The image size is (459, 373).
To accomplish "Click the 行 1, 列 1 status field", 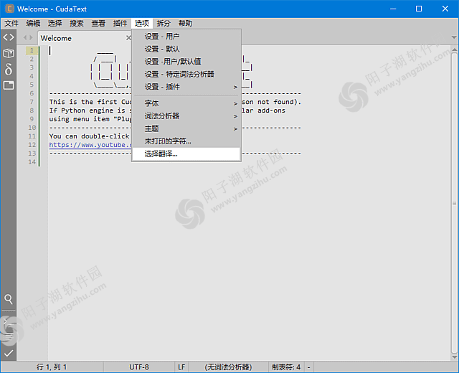I will 52,367.
